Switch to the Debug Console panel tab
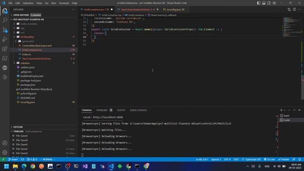The image size is (304, 171). (138, 110)
